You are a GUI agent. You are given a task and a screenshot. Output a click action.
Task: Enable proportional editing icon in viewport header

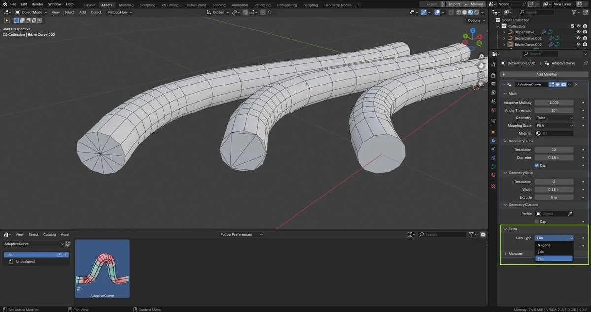pyautogui.click(x=437, y=12)
